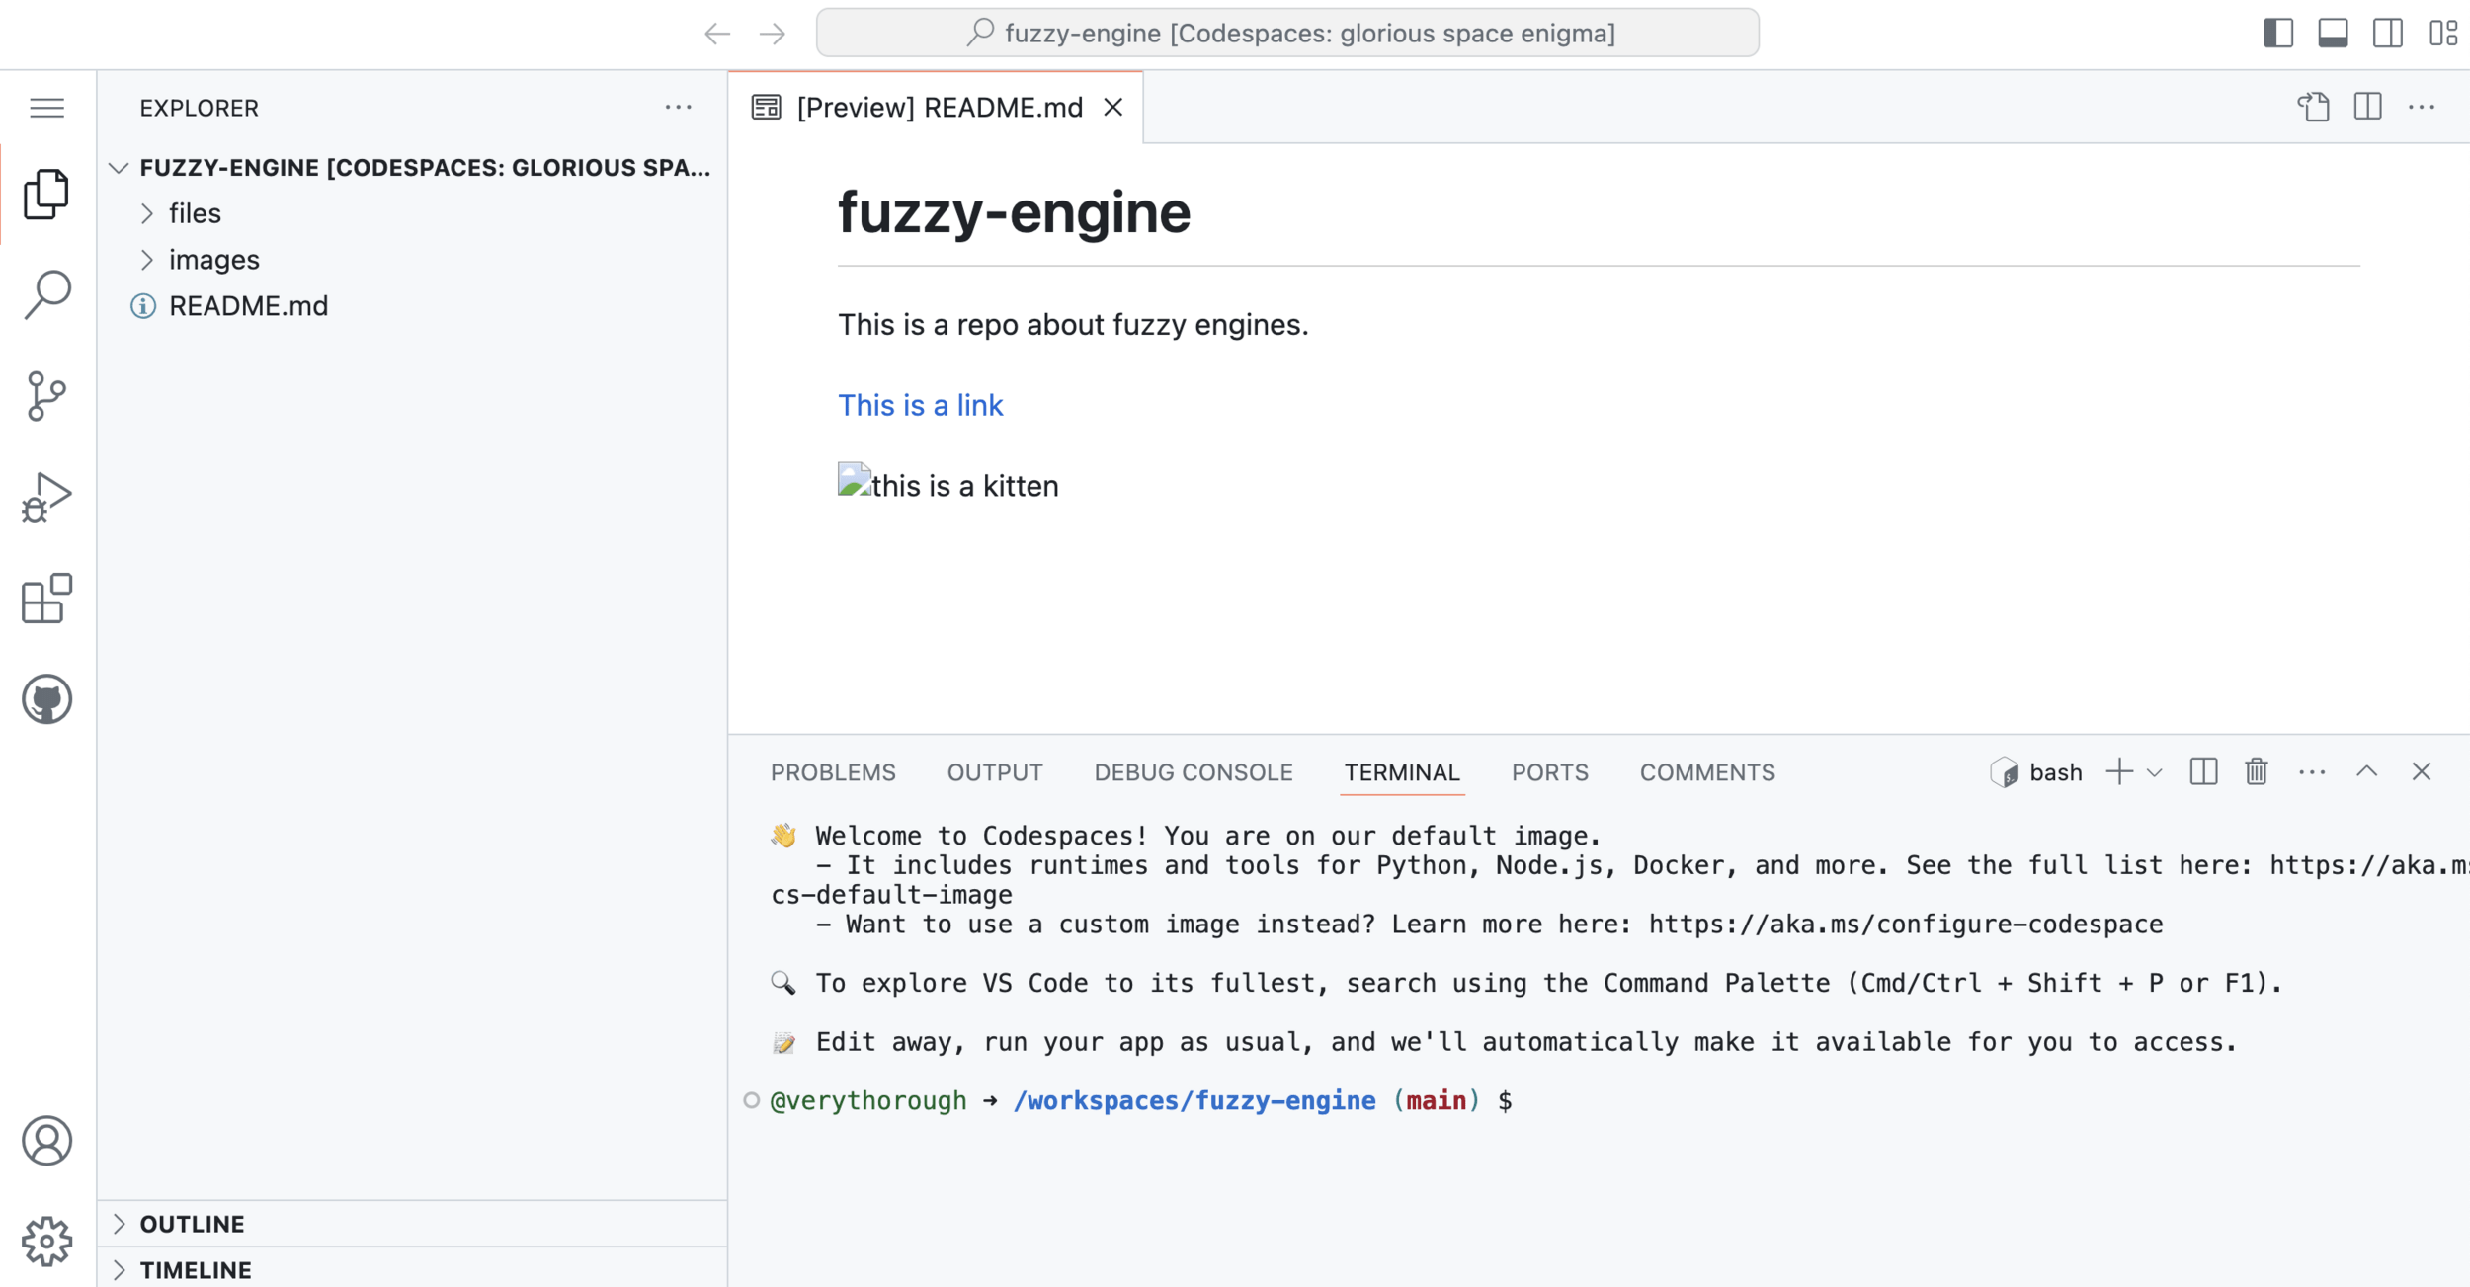Select the bash terminal profile label

tap(2037, 772)
